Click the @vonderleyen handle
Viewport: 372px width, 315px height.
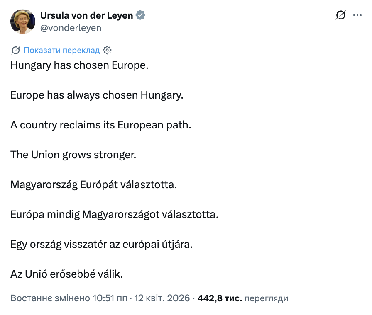click(71, 28)
